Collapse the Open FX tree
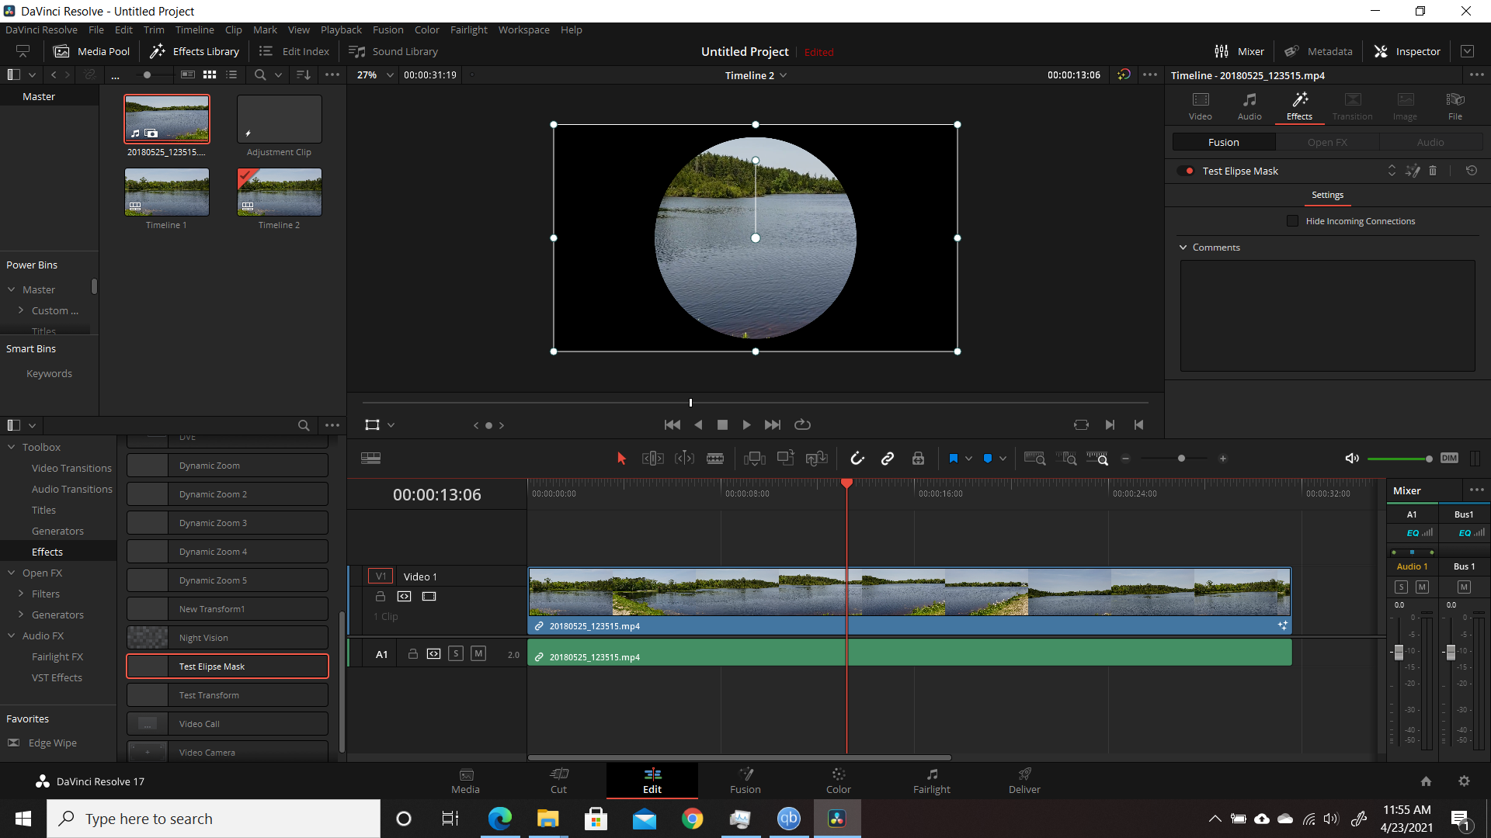1491x838 pixels. 12,573
